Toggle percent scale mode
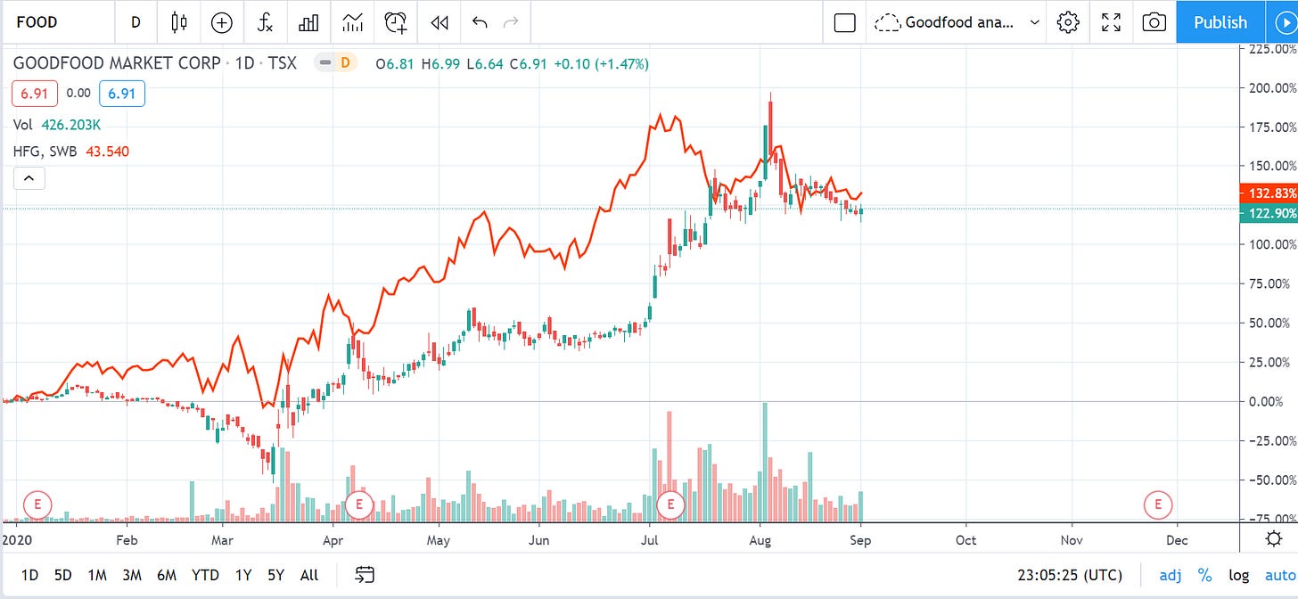Screen dimensions: 1298x599 tap(1204, 575)
